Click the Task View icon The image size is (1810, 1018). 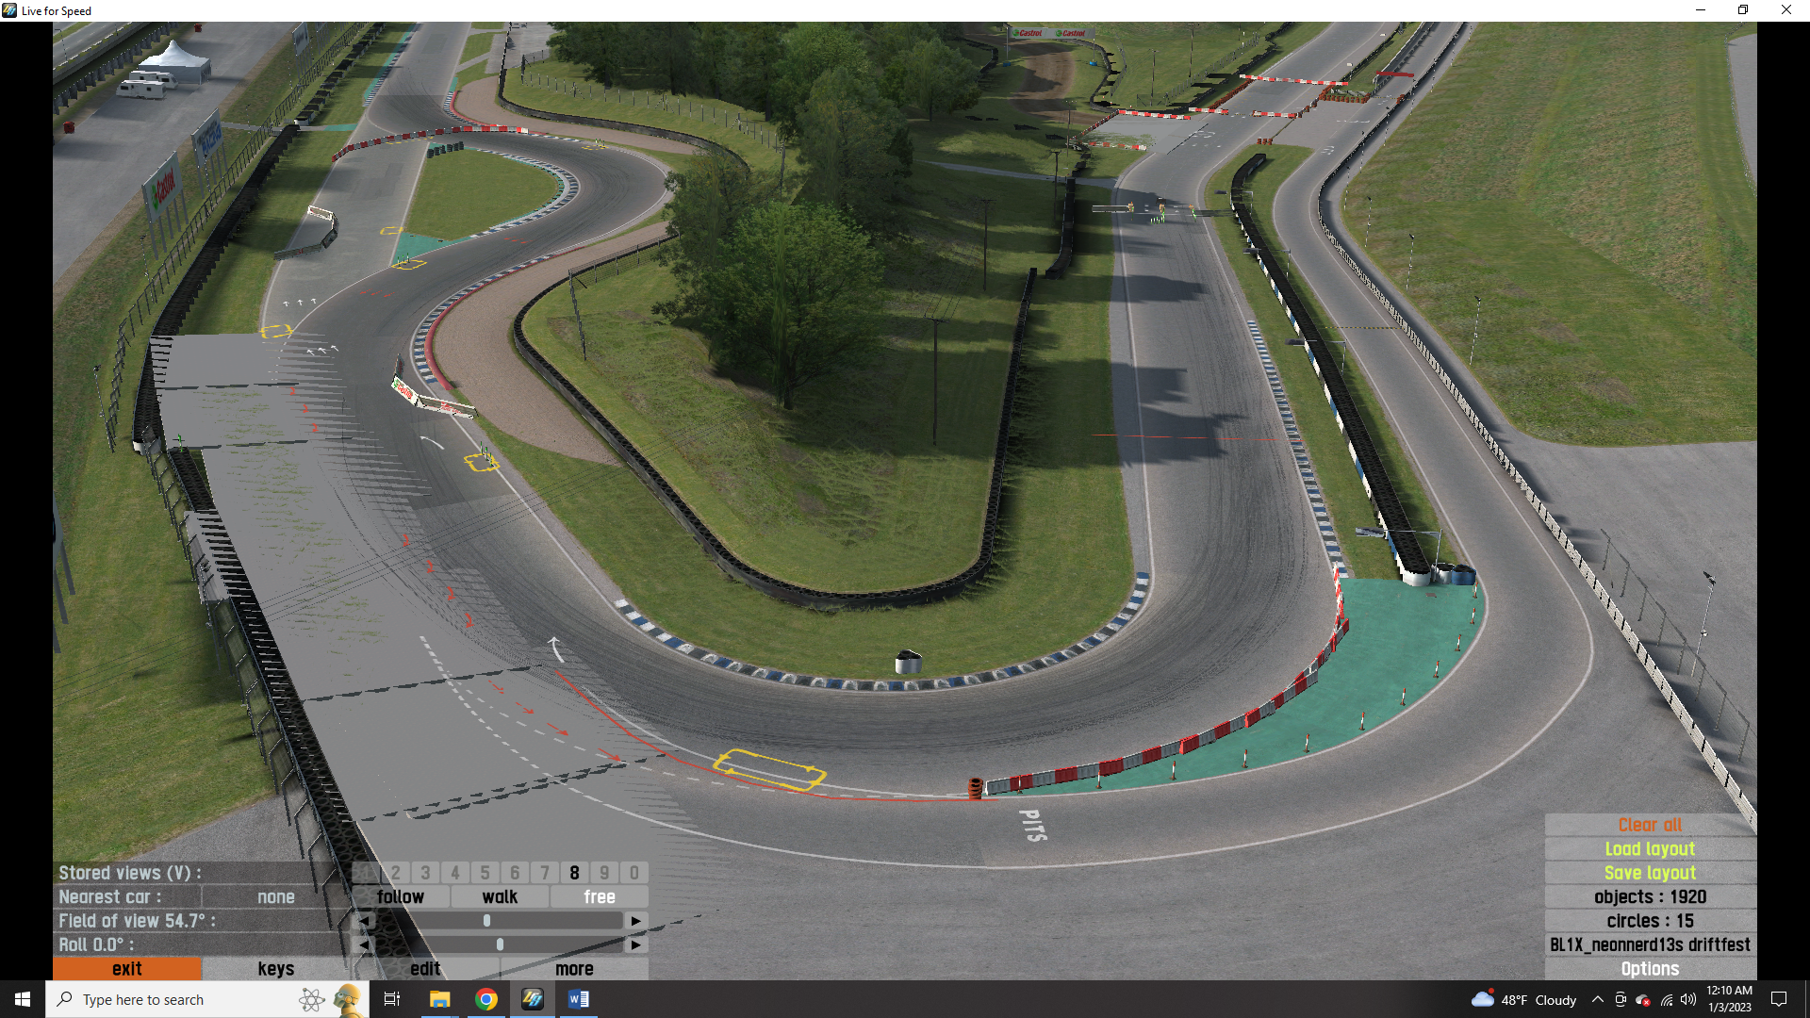[392, 999]
